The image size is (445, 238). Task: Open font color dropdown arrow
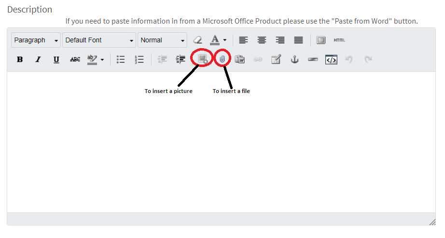(x=225, y=40)
